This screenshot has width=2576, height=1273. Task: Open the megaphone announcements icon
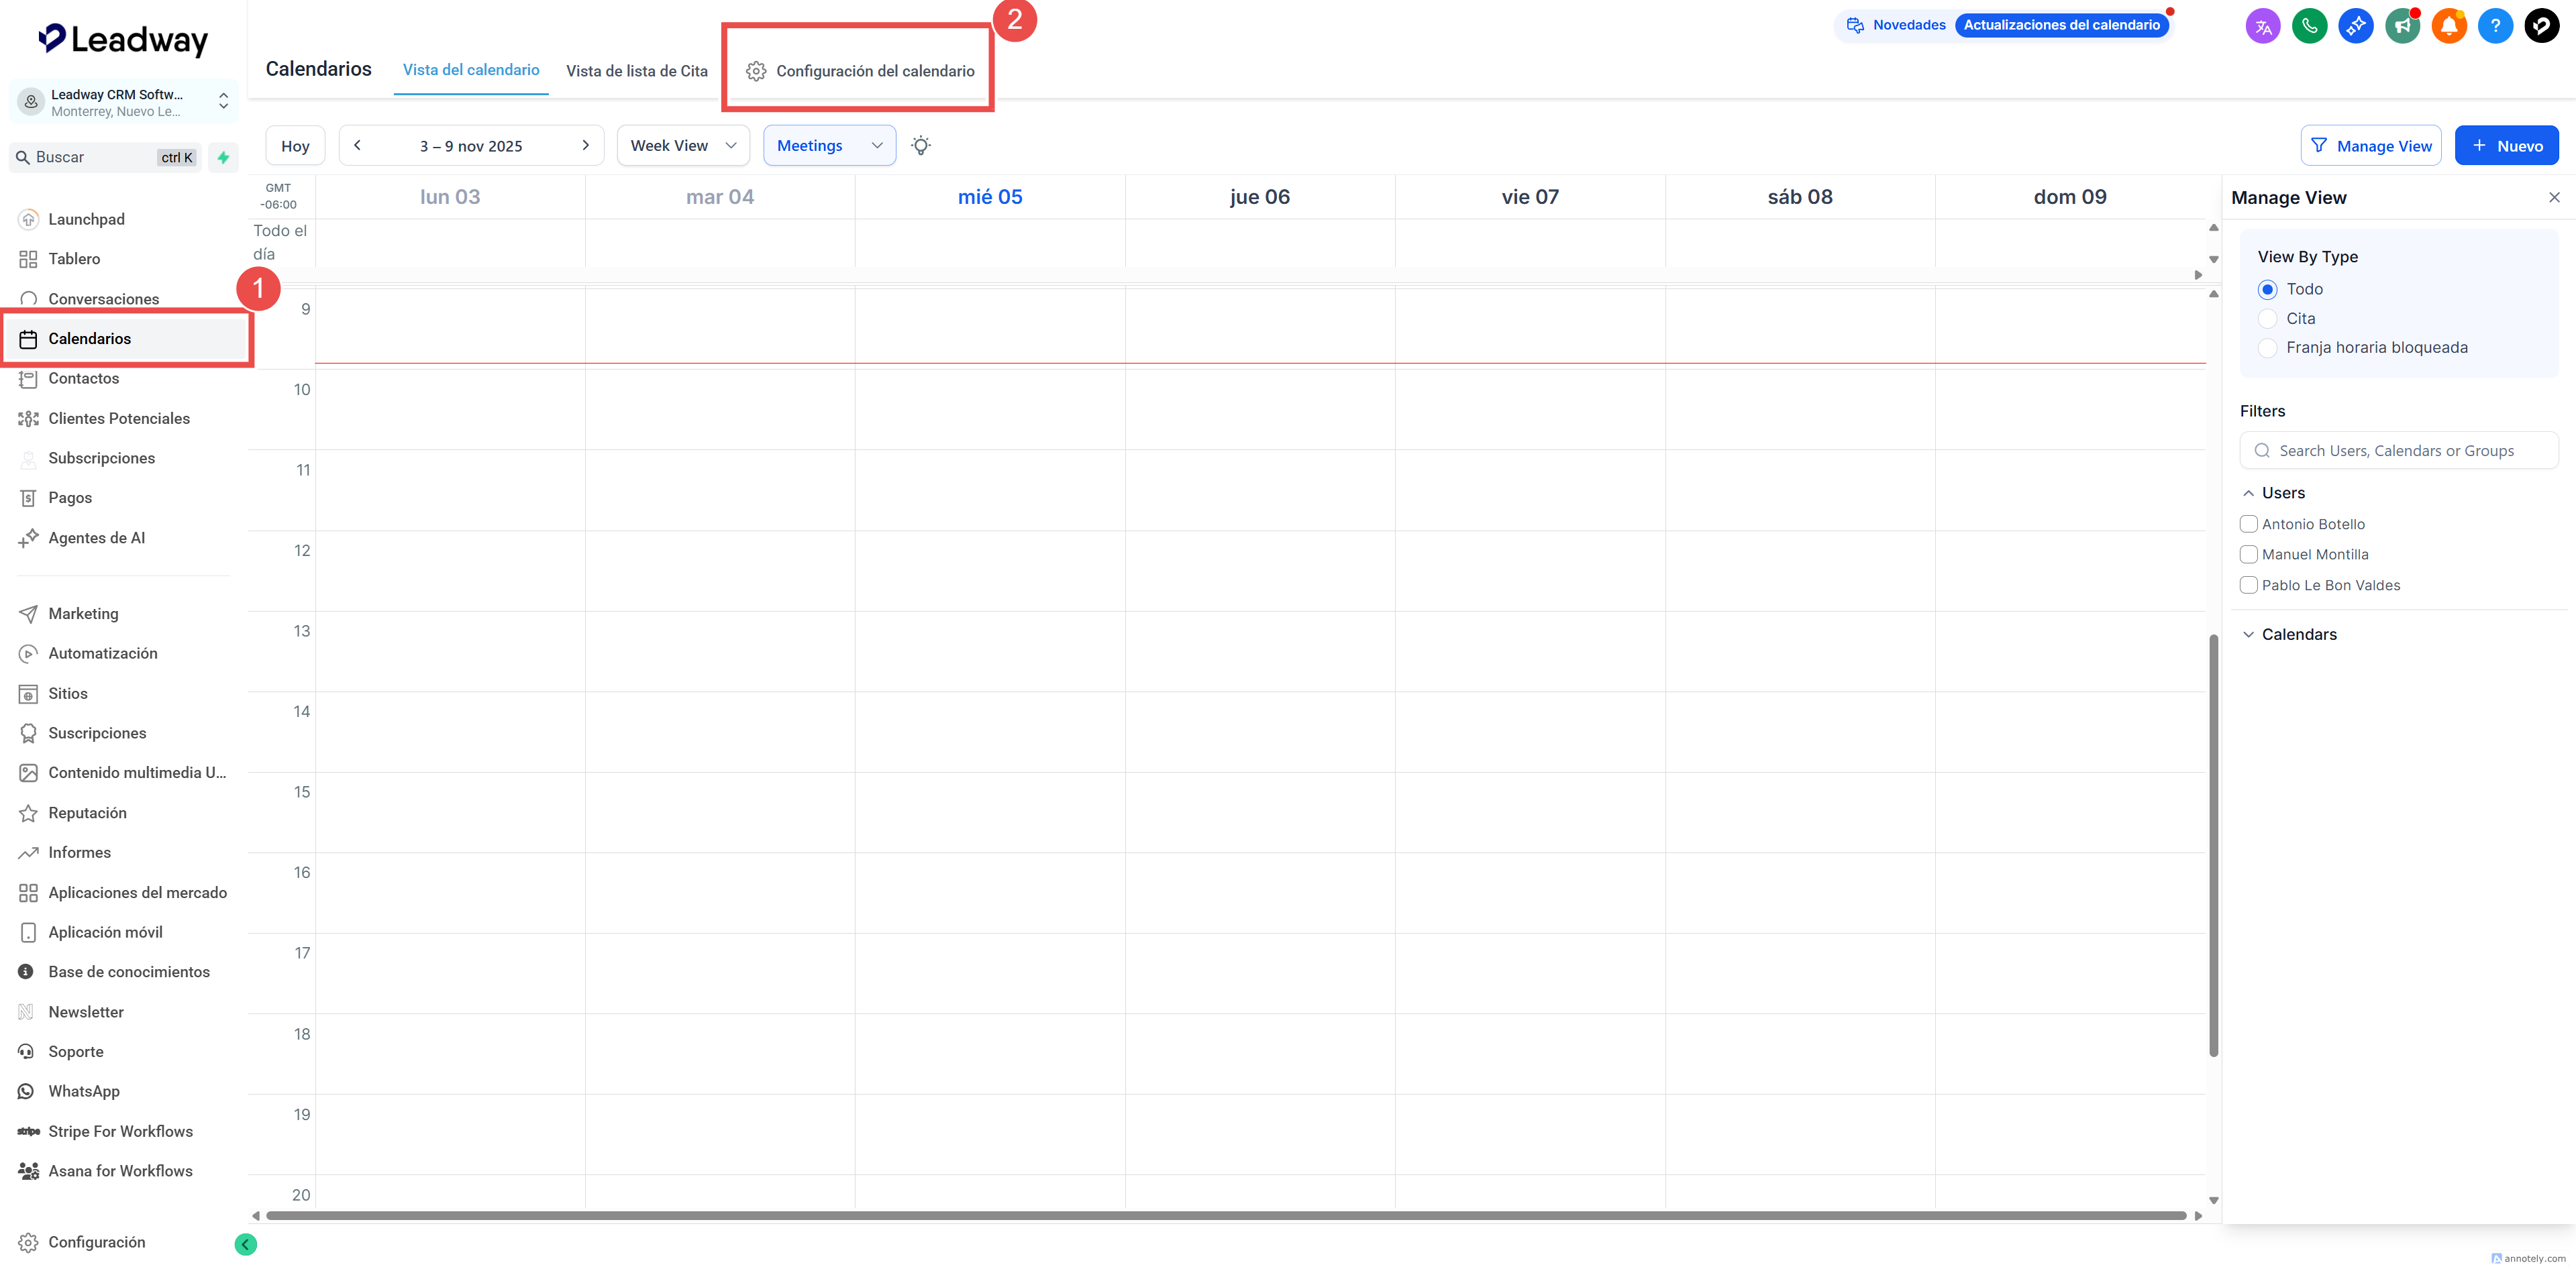point(2402,26)
